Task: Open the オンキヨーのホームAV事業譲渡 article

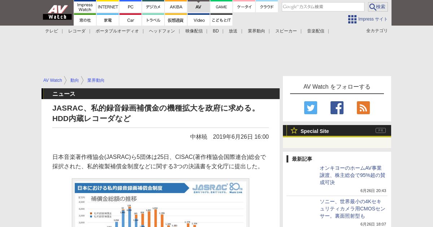Action: (x=353, y=175)
